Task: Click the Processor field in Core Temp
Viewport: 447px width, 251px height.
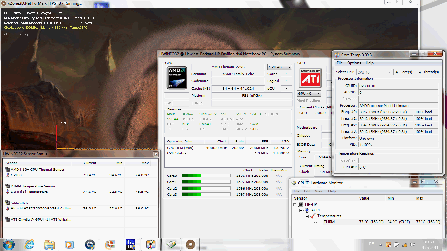Action: point(398,105)
